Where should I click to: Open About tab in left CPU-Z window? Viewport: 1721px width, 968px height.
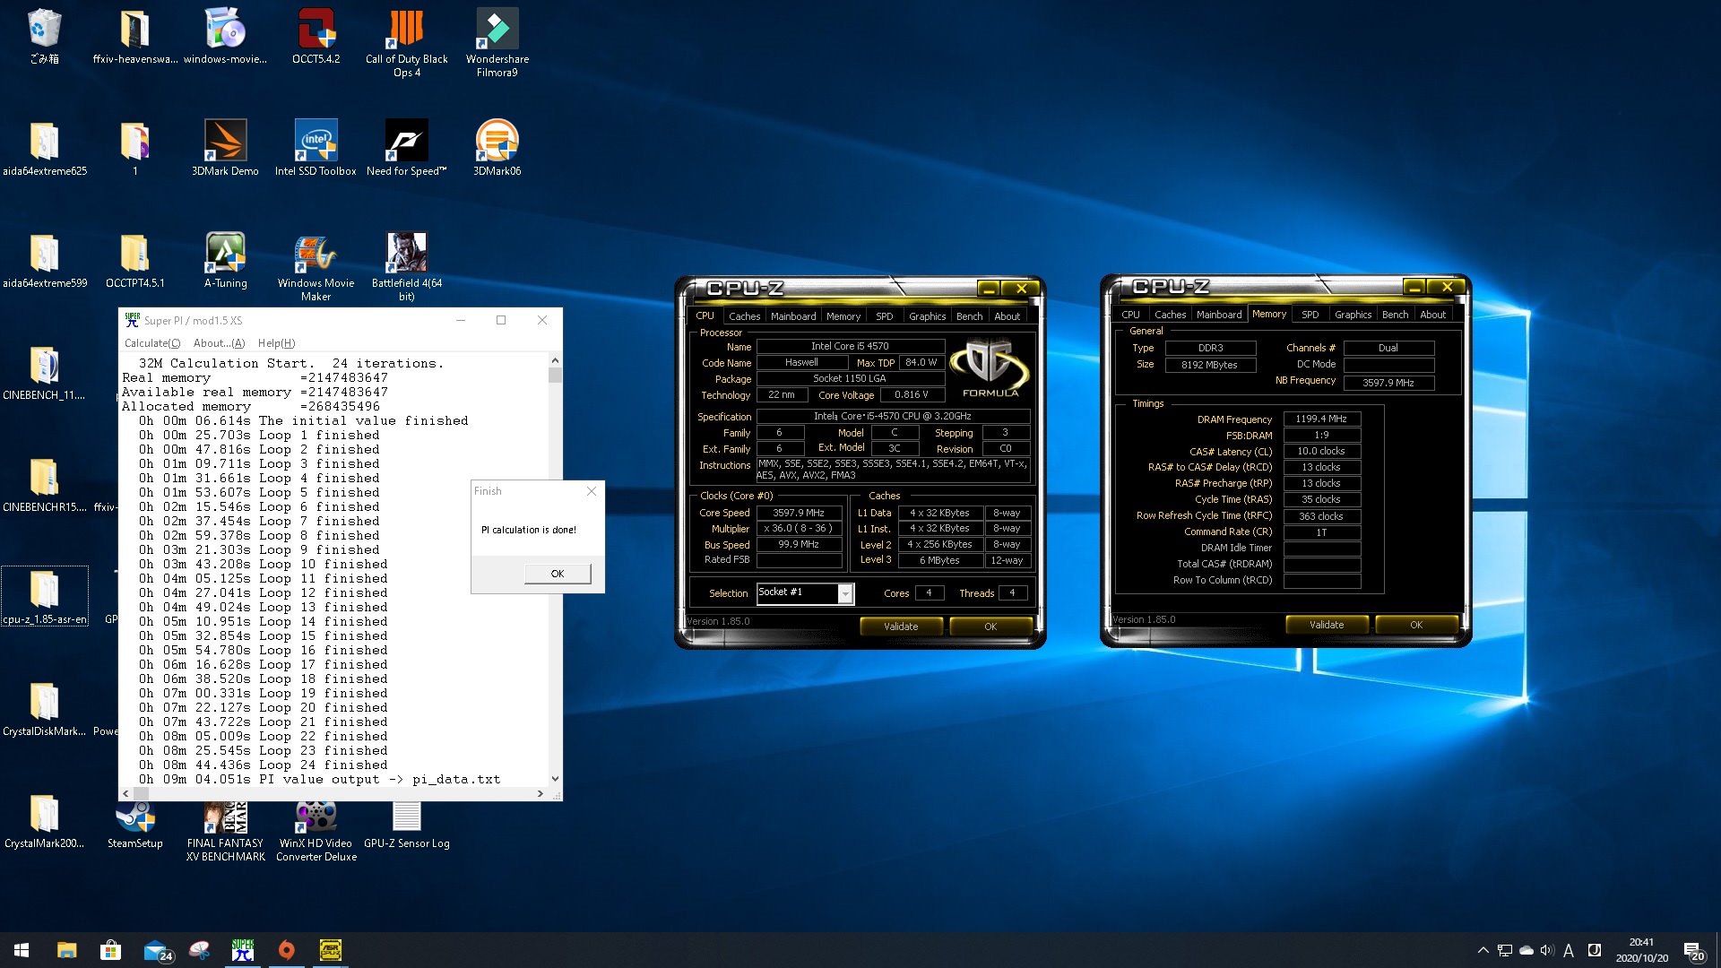1007,316
